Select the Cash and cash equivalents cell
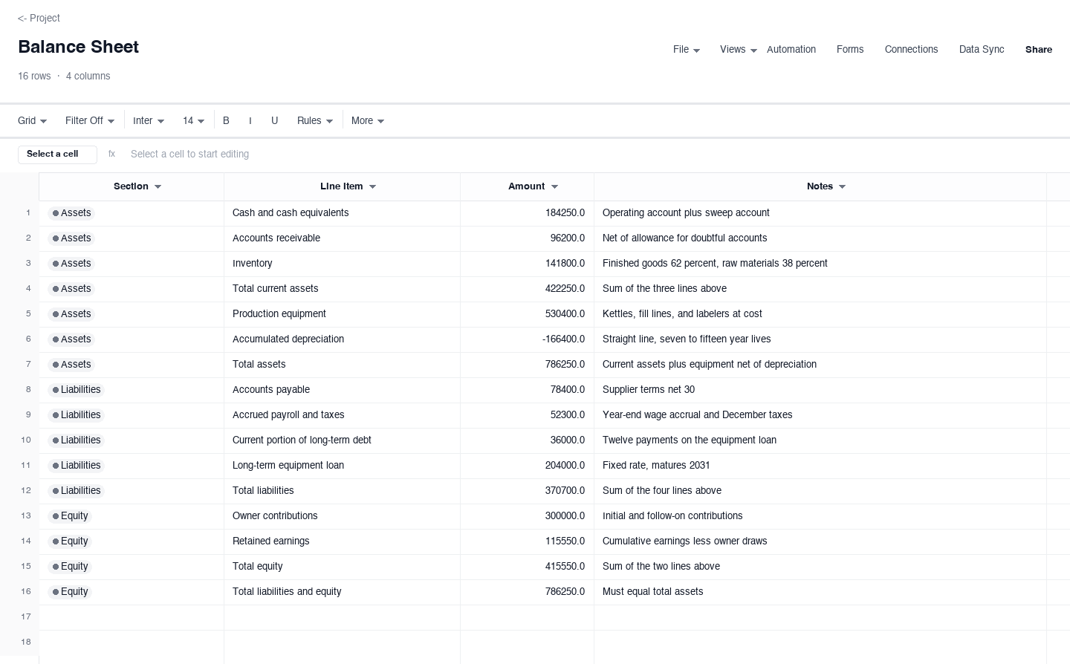 [342, 213]
